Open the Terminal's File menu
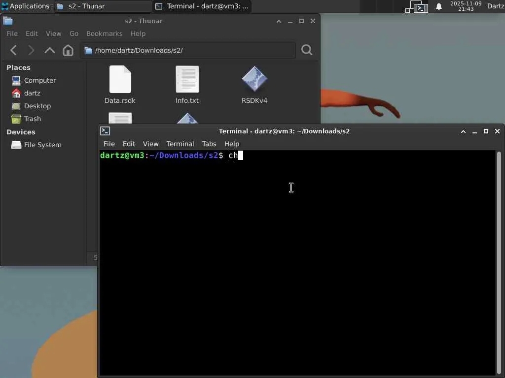The height and width of the screenshot is (378, 505). coord(109,144)
